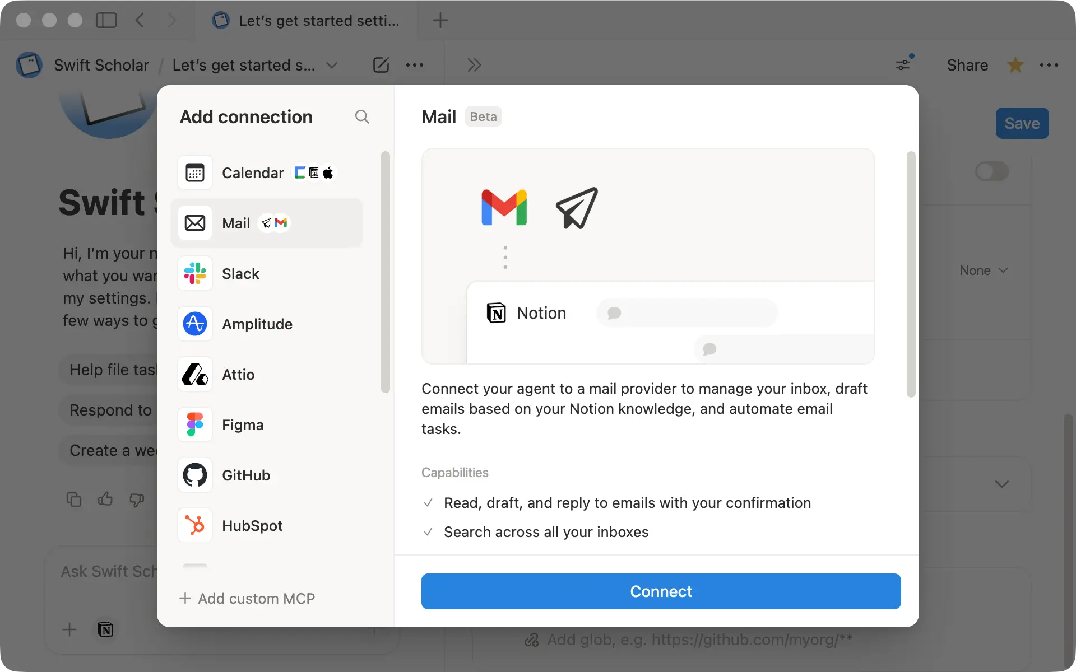Open the connection search icon
This screenshot has height=672, width=1076.
pyautogui.click(x=362, y=116)
